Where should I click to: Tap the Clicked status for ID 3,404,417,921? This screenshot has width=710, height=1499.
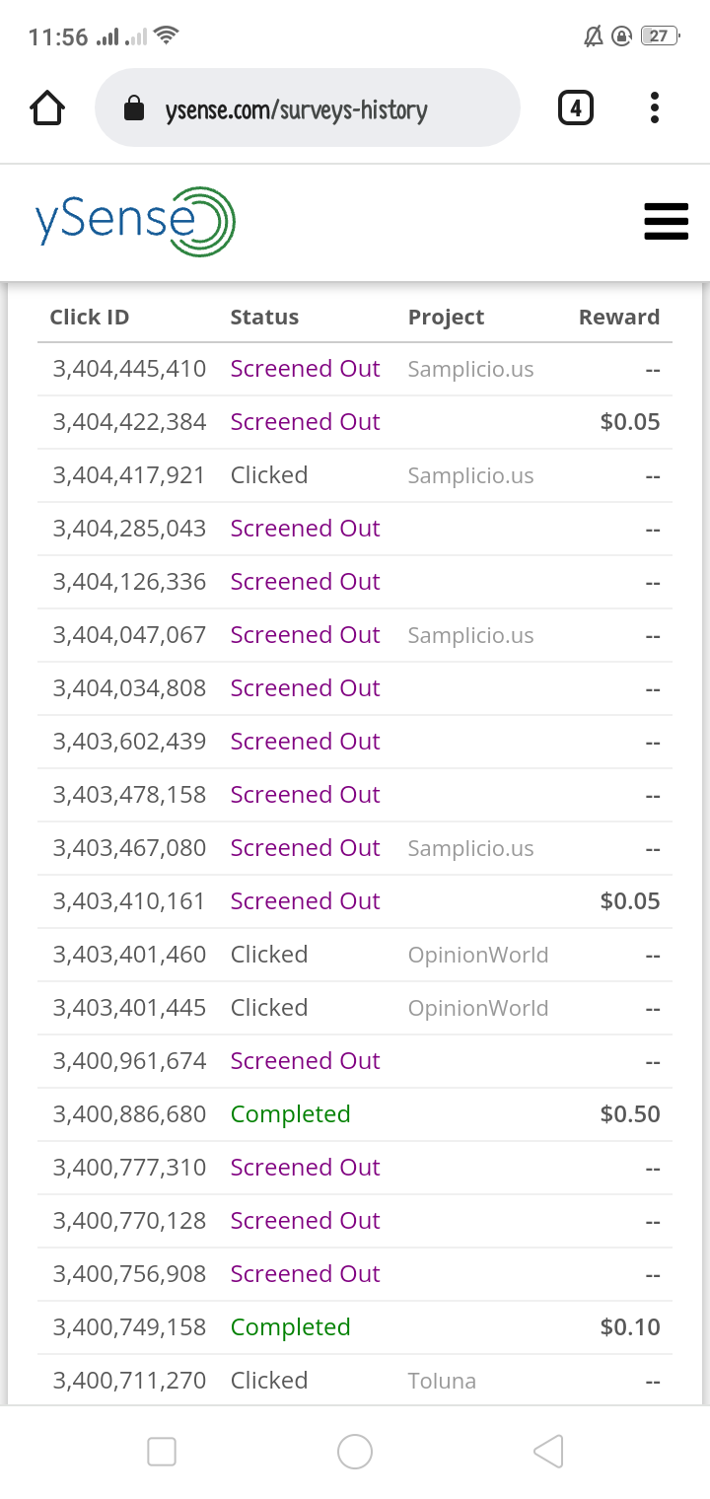click(x=269, y=475)
